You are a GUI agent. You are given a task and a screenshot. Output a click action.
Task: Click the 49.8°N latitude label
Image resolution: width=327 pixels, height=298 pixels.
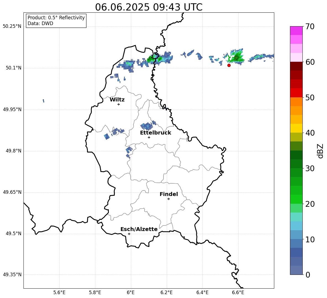(x=14, y=151)
